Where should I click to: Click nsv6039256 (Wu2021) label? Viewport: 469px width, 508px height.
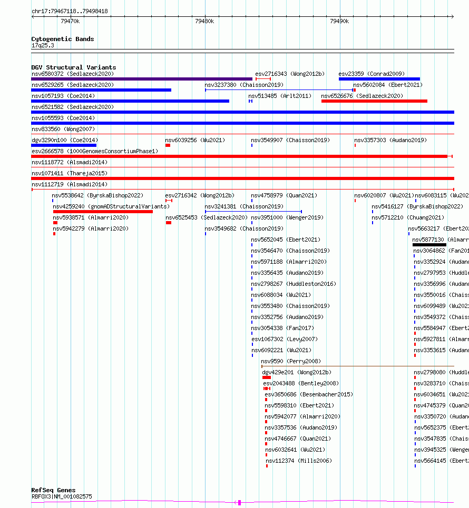(x=195, y=140)
